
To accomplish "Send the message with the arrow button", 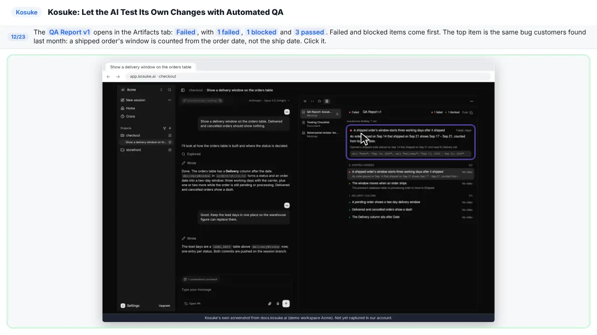I will [x=286, y=304].
